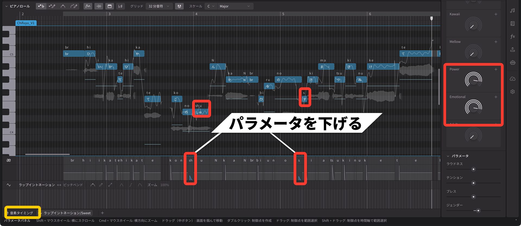Toggle pitch curve display
The width and height of the screenshot is (521, 226).
(x=88, y=6)
